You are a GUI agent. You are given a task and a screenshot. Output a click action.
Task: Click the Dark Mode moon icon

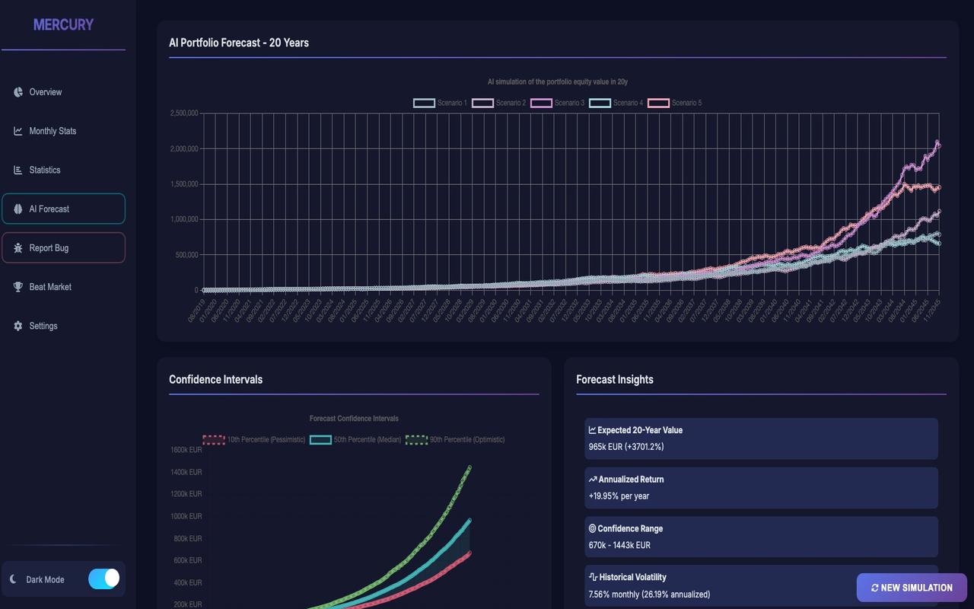point(13,579)
